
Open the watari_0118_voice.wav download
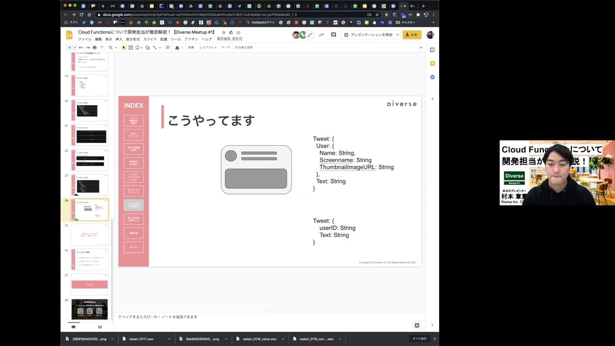[x=260, y=339]
